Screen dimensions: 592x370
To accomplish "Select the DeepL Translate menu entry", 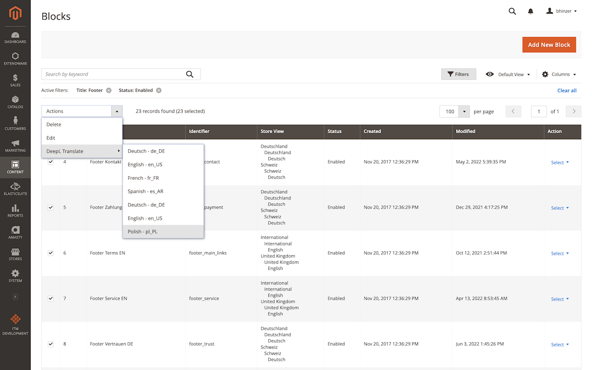I will pyautogui.click(x=82, y=151).
